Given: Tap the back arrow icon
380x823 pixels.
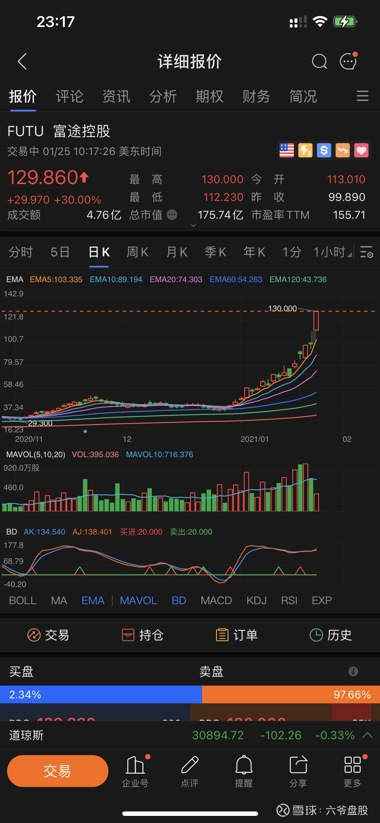Looking at the screenshot, I should coord(22,61).
